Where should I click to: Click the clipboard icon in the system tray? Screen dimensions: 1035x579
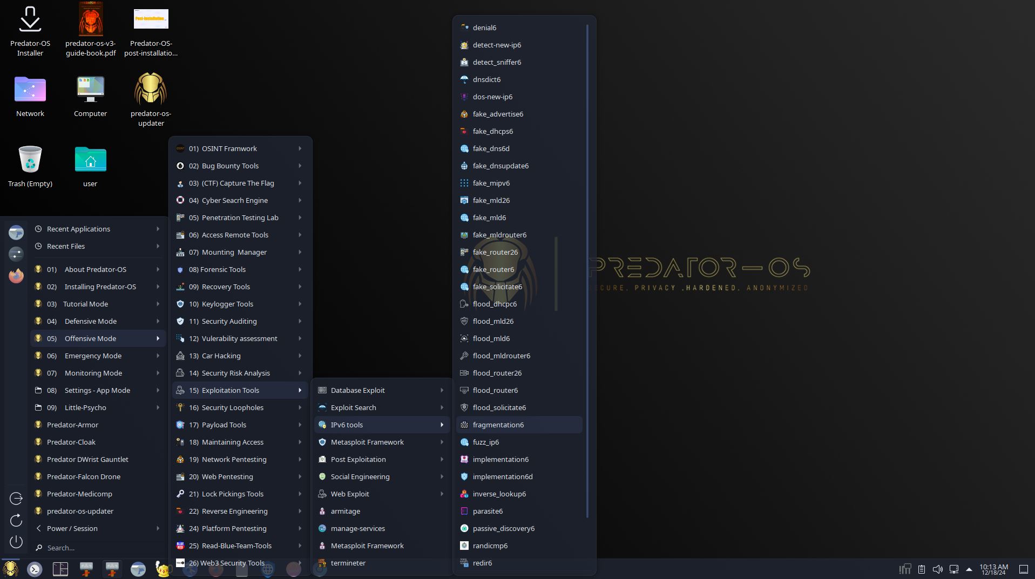pyautogui.click(x=922, y=569)
